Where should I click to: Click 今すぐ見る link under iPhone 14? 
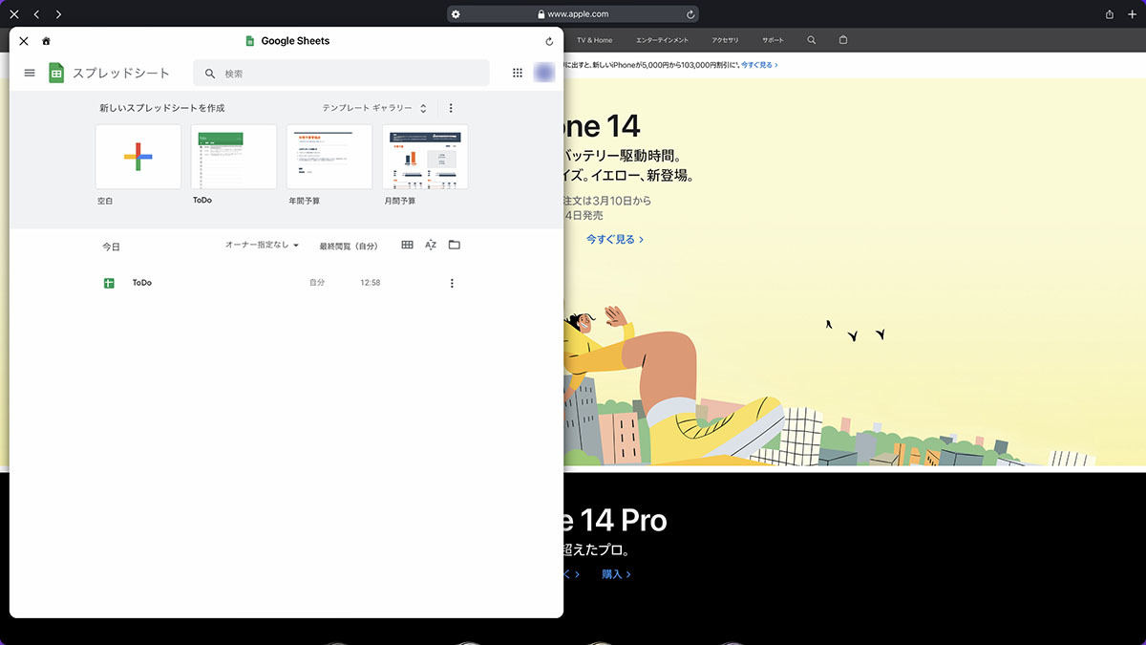pos(615,239)
